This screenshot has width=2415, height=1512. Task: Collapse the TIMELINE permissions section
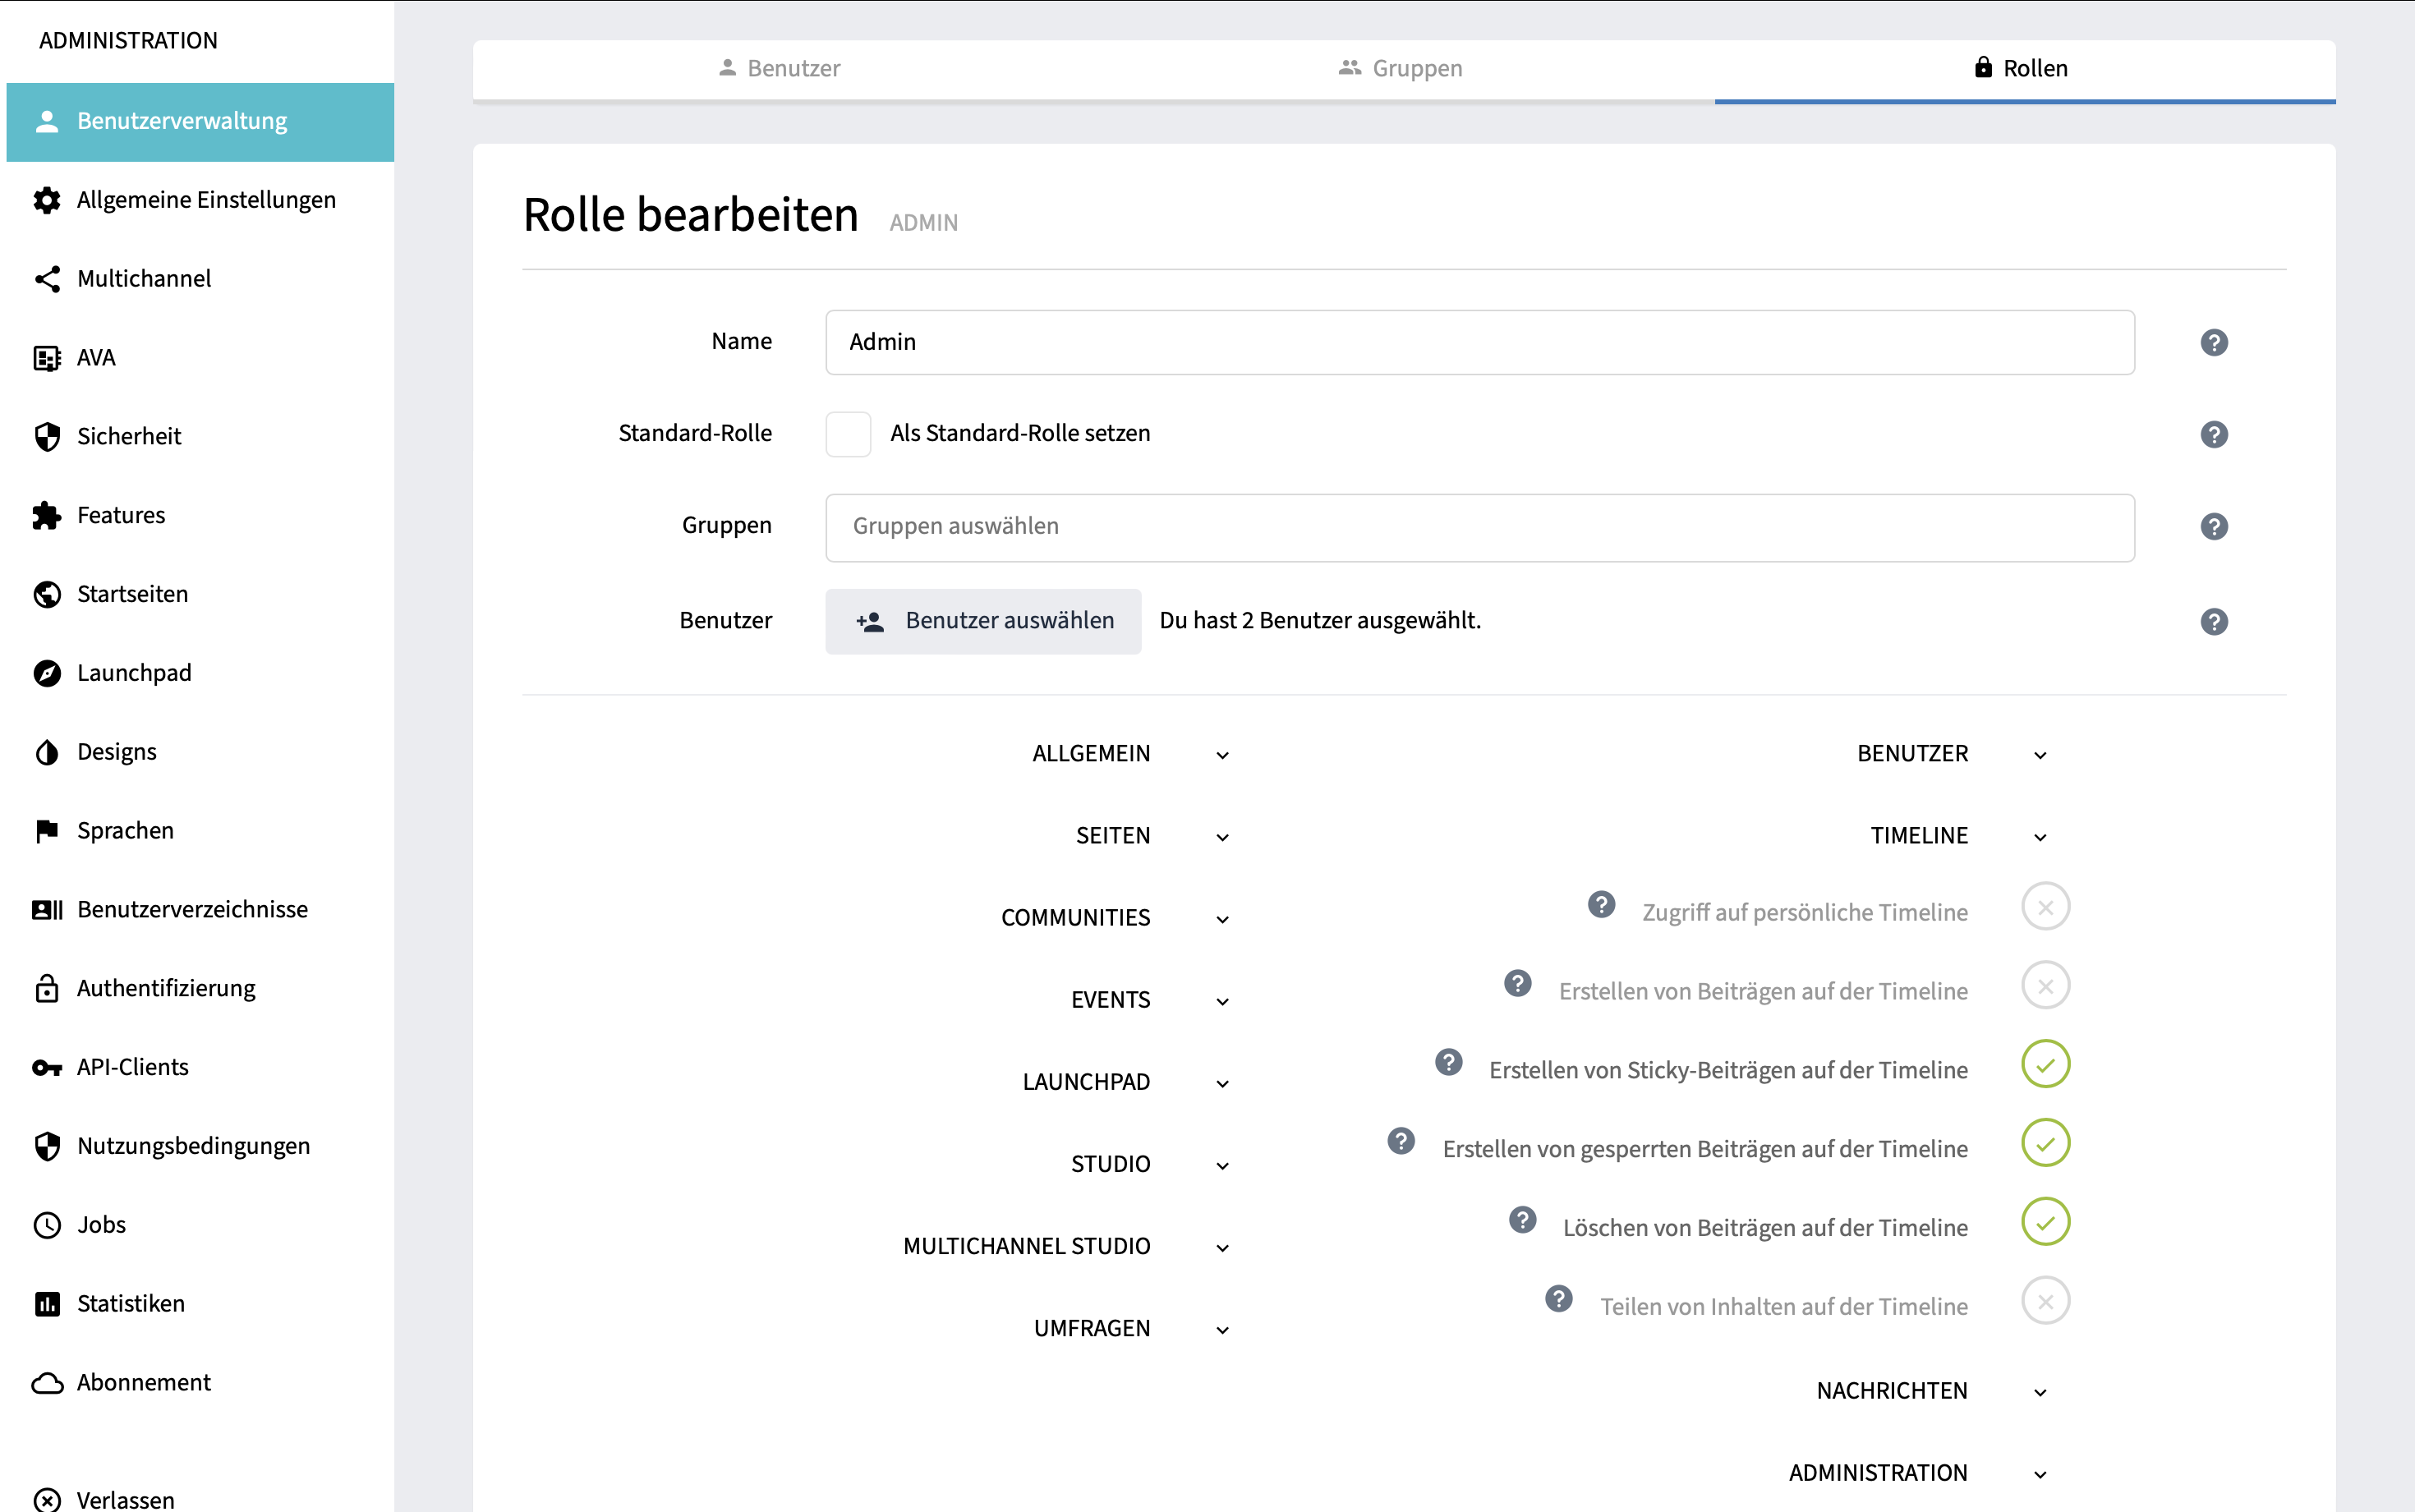pos(2040,837)
